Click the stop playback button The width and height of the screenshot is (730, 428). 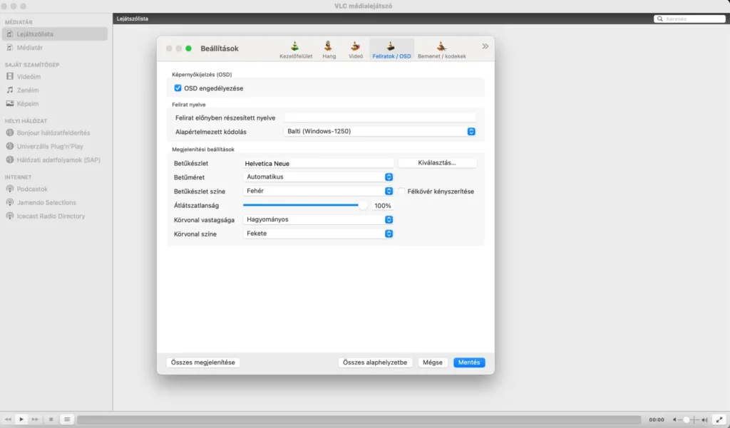click(51, 419)
